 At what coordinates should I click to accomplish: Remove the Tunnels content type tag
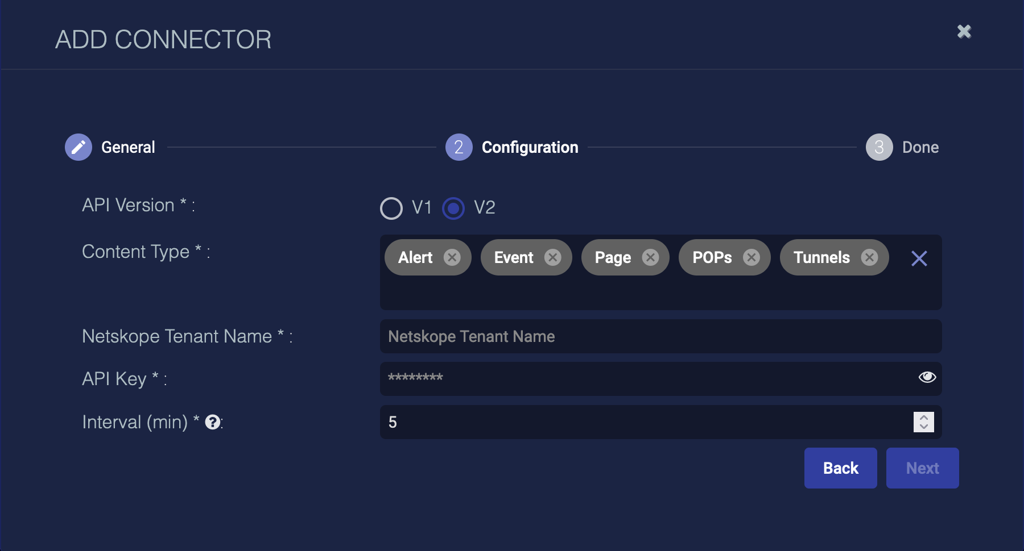tap(869, 257)
